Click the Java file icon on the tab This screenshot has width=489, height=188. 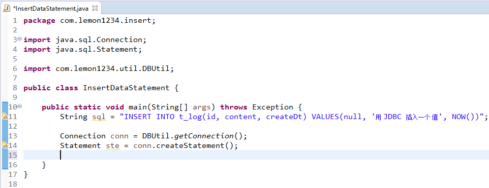point(7,9)
